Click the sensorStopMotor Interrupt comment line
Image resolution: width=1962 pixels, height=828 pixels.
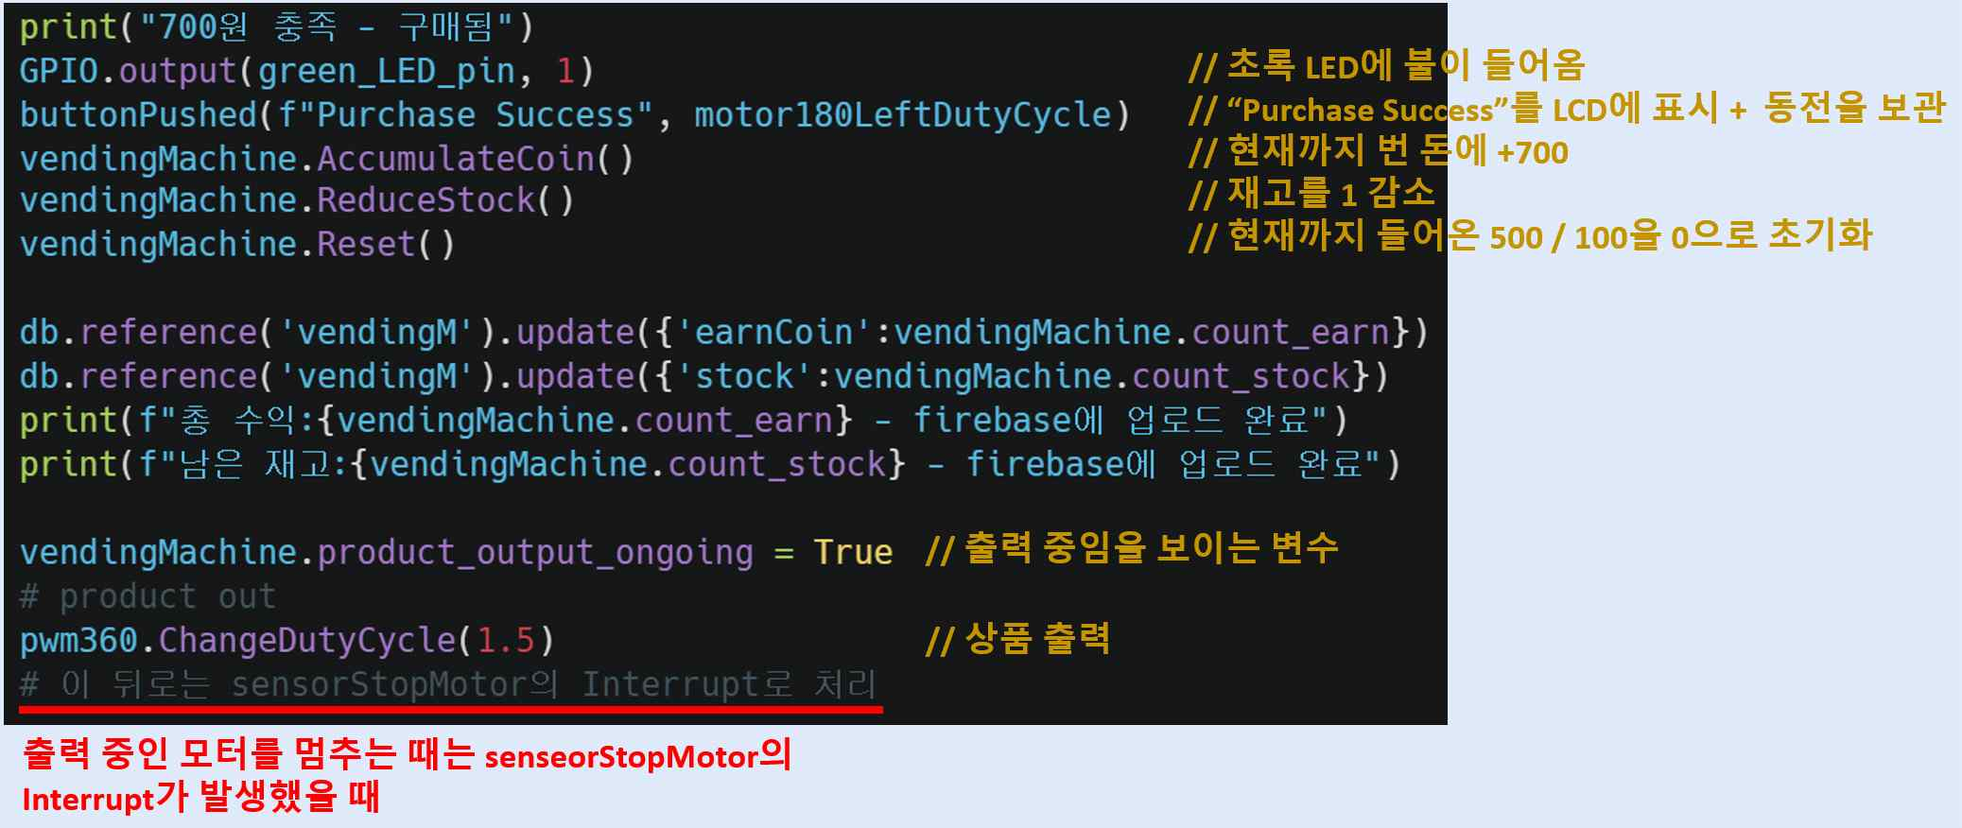tap(448, 683)
